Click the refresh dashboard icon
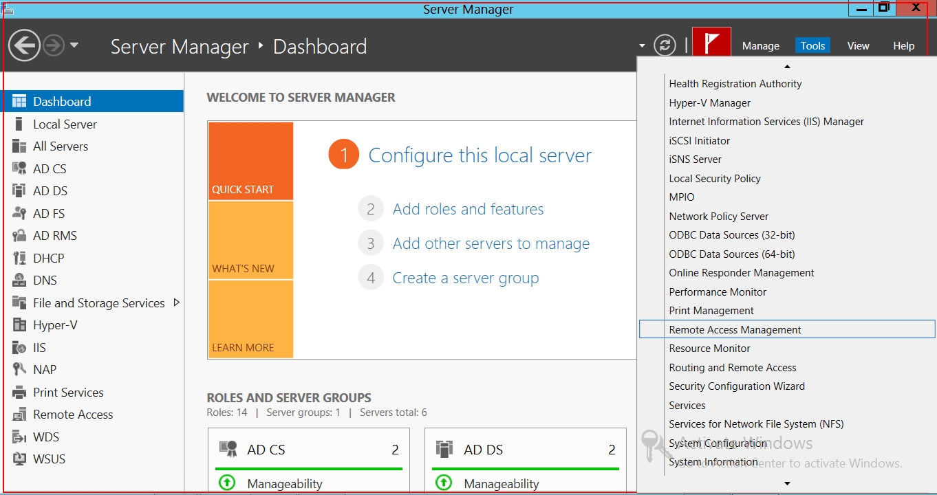The height and width of the screenshot is (495, 937). pyautogui.click(x=665, y=45)
